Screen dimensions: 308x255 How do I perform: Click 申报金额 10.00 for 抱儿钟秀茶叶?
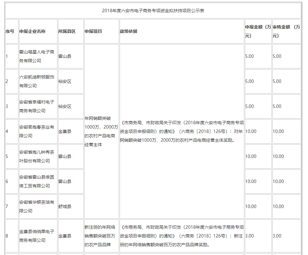pyautogui.click(x=251, y=156)
